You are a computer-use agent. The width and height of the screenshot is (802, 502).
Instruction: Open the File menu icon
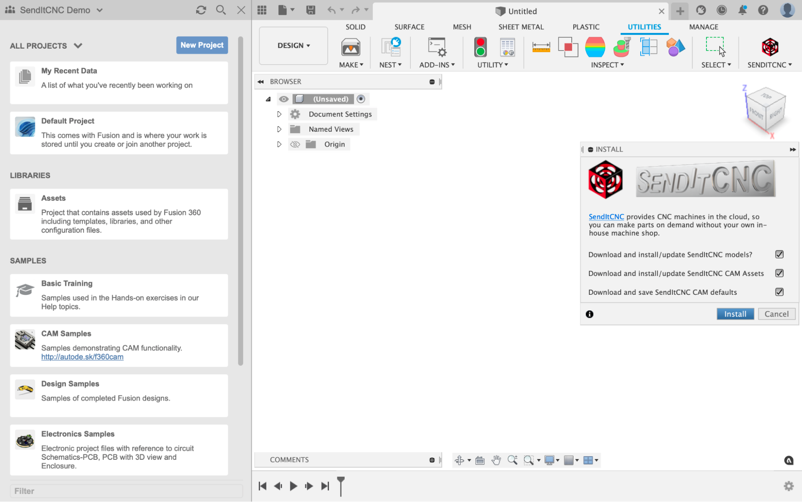tap(283, 10)
